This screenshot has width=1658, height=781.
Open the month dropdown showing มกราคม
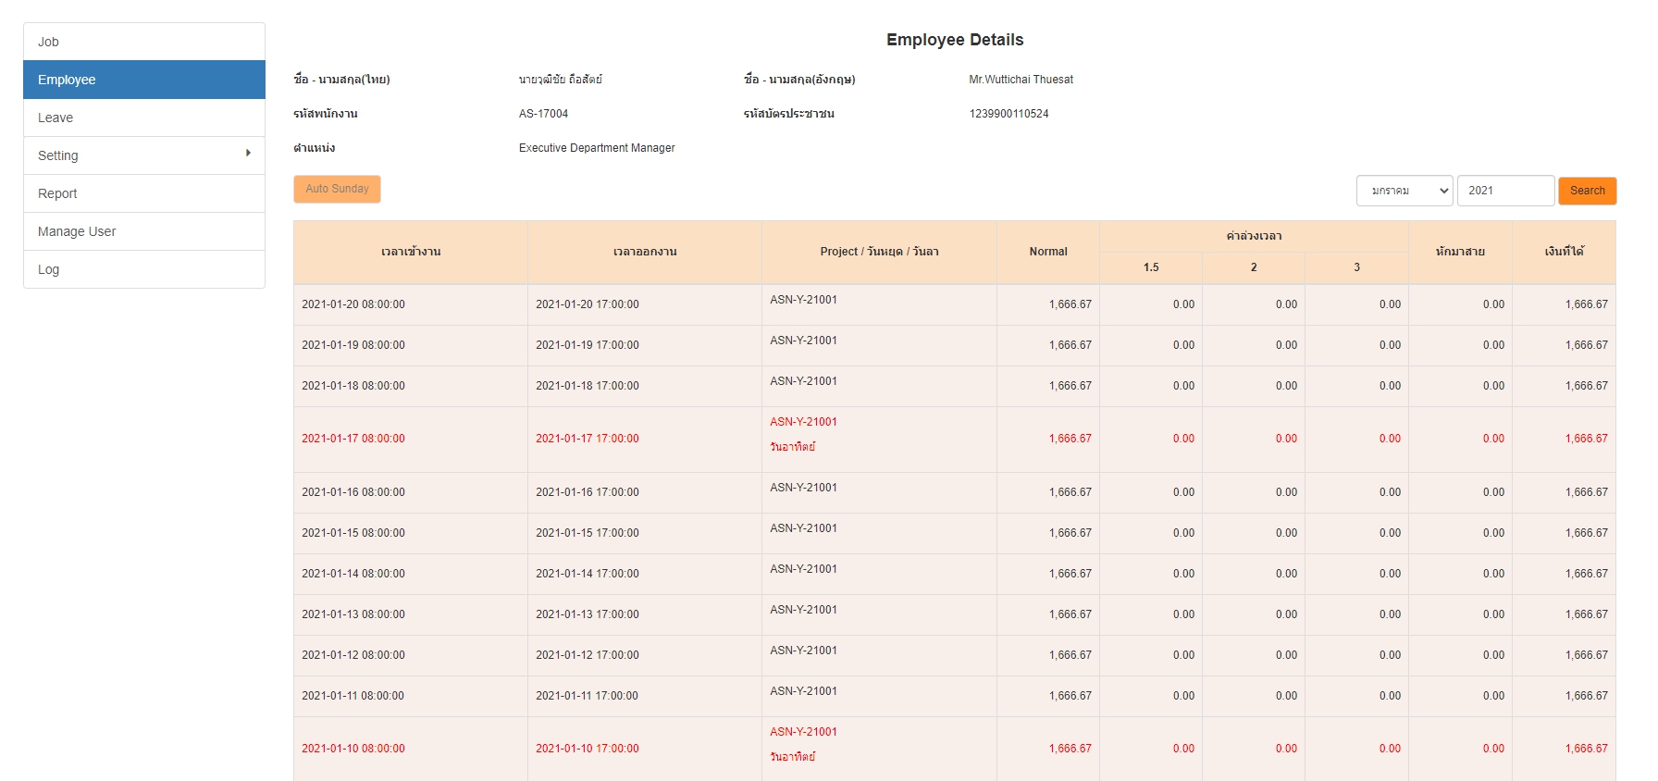[x=1404, y=191]
